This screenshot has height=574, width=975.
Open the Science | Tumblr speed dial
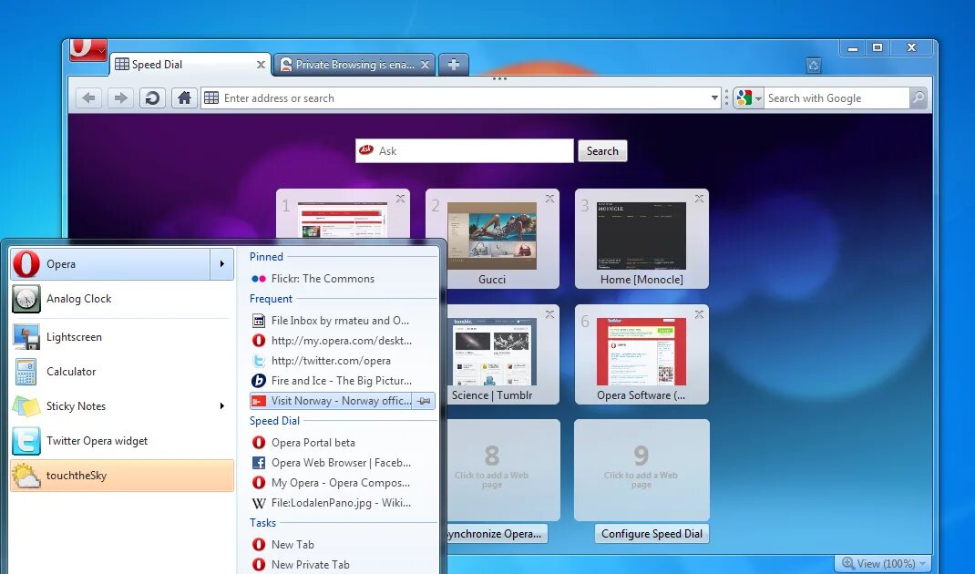point(492,352)
